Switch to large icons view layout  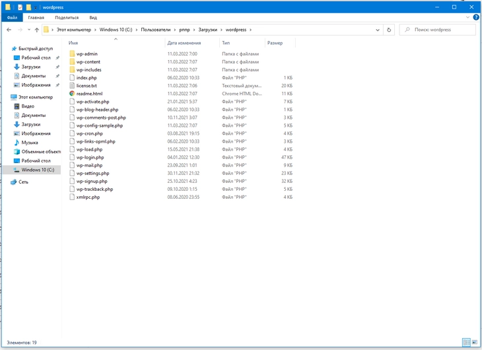click(x=475, y=342)
